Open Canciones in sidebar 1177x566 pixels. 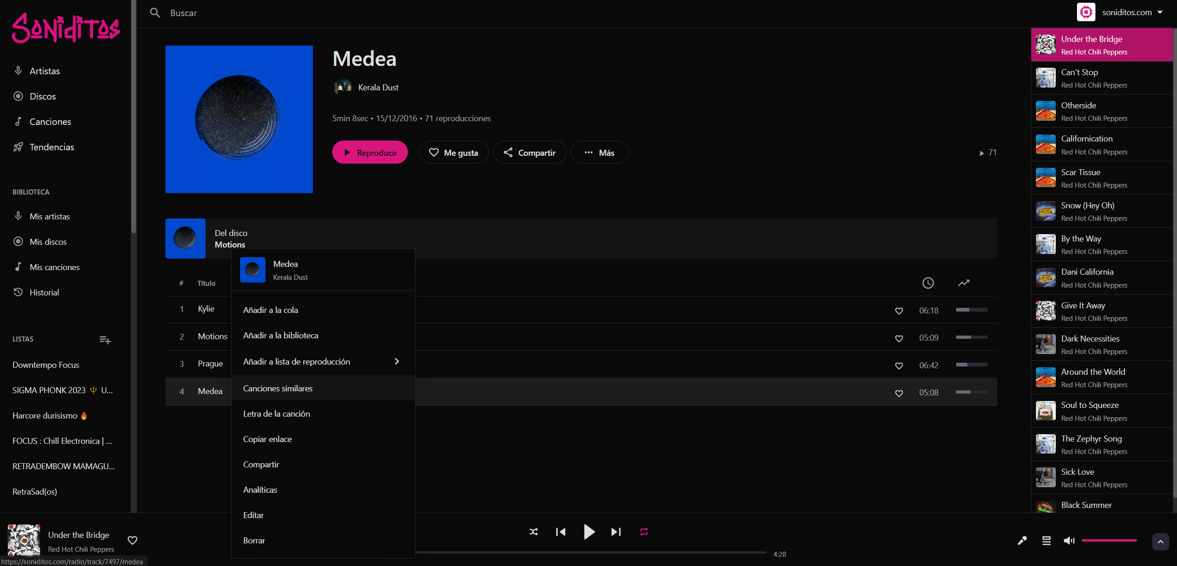tap(50, 122)
